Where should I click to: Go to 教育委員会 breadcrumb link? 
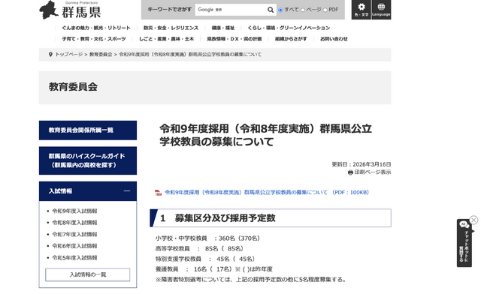(101, 55)
